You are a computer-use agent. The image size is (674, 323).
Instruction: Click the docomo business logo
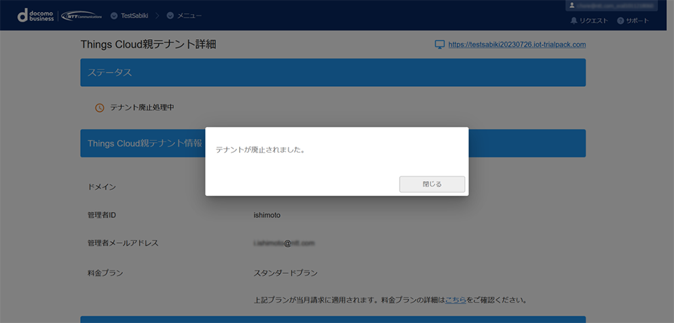pyautogui.click(x=36, y=16)
